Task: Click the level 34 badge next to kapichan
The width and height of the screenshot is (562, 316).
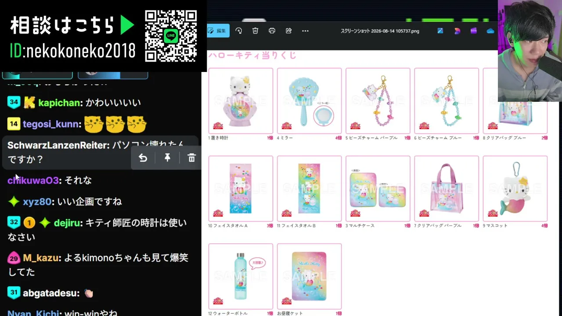Action: coord(14,102)
